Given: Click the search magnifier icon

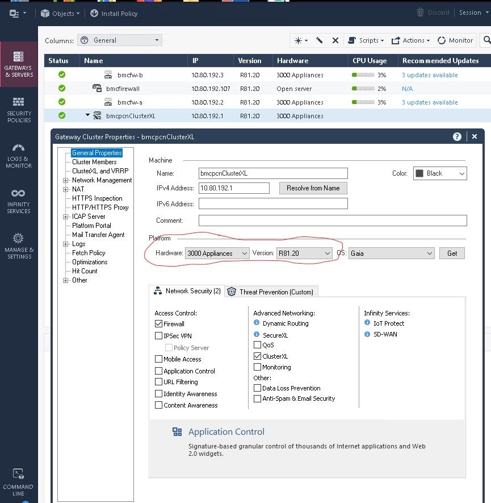Looking at the screenshot, I should point(487,40).
